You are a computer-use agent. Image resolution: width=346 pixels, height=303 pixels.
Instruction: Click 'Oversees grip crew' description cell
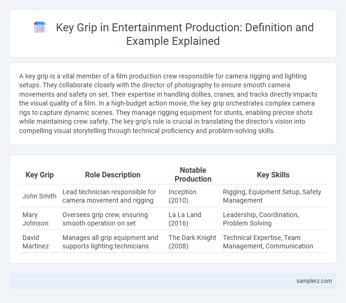coord(113,219)
